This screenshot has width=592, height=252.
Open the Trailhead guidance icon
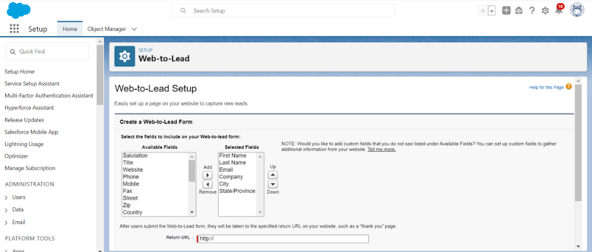tap(519, 11)
